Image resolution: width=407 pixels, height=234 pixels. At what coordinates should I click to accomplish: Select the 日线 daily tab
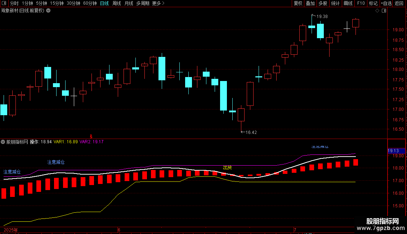[x=104, y=3]
